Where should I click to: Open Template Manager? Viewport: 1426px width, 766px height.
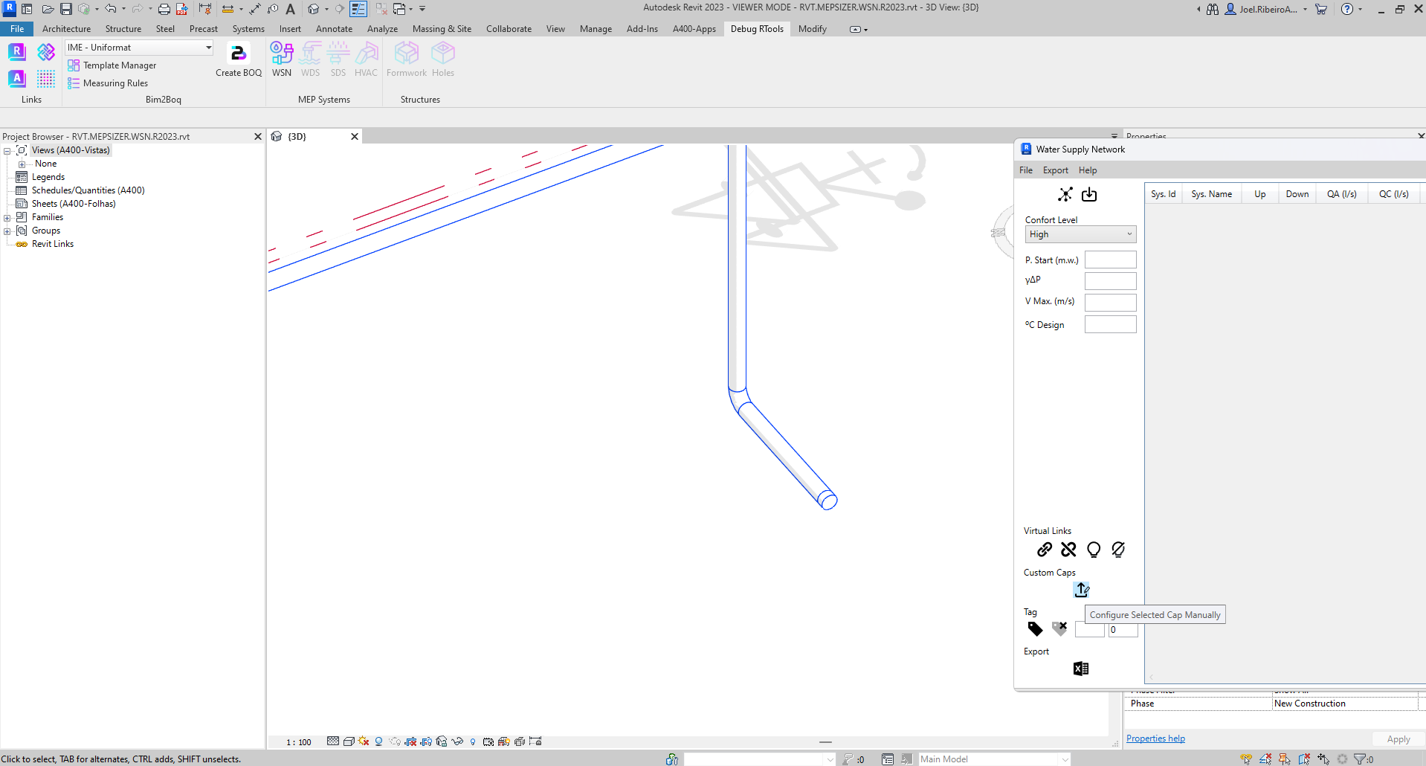112,65
